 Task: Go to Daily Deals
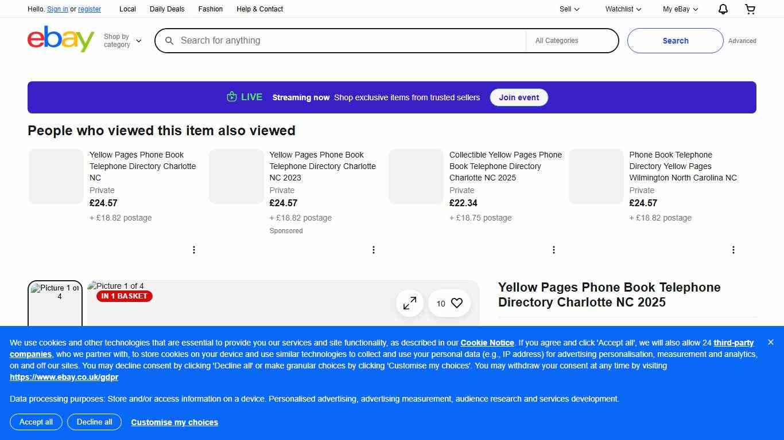pos(166,9)
